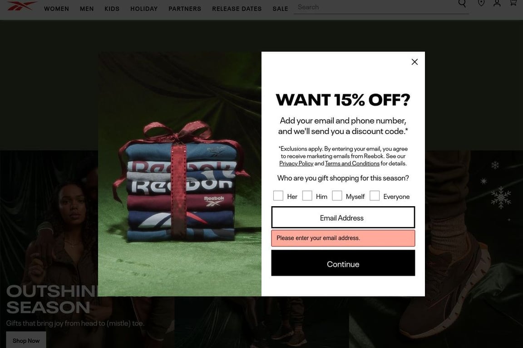Open the Holiday menu
The width and height of the screenshot is (523, 348).
[x=144, y=9]
